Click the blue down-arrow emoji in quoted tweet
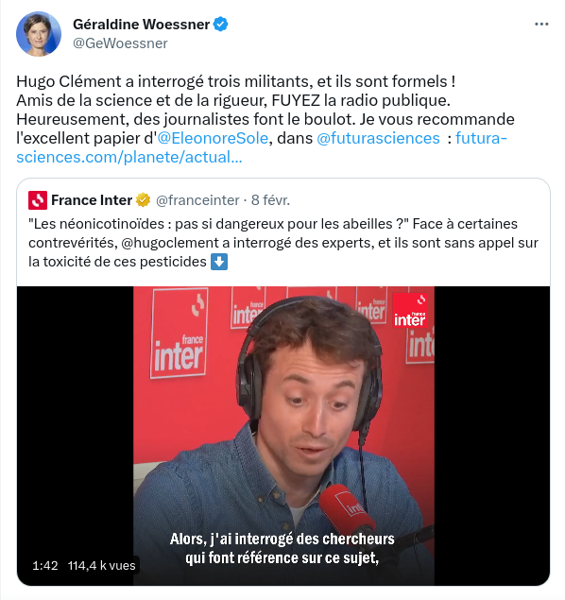Image resolution: width=565 pixels, height=600 pixels. [219, 262]
